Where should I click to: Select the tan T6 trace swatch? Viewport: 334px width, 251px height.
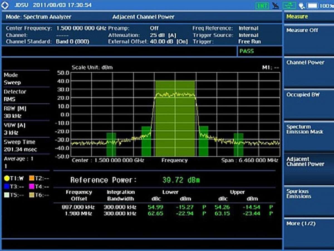32,195
